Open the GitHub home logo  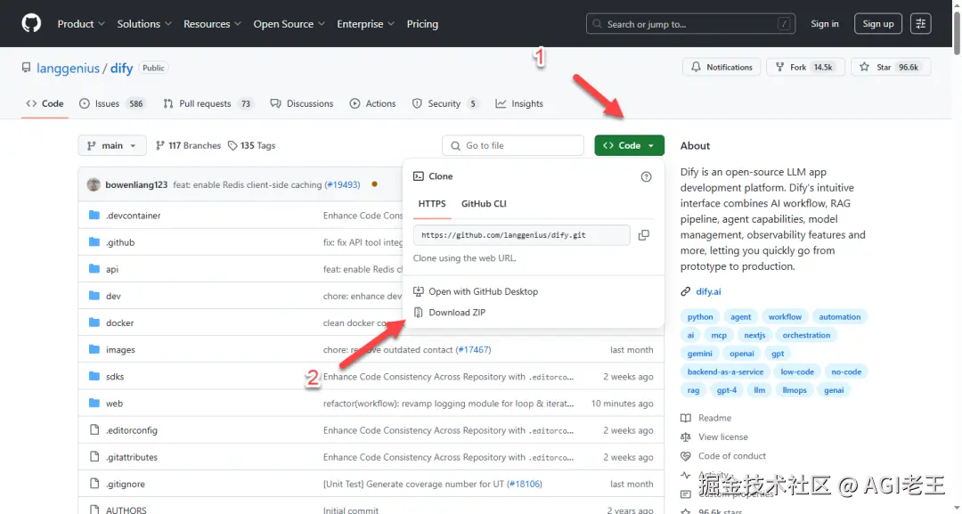point(31,24)
